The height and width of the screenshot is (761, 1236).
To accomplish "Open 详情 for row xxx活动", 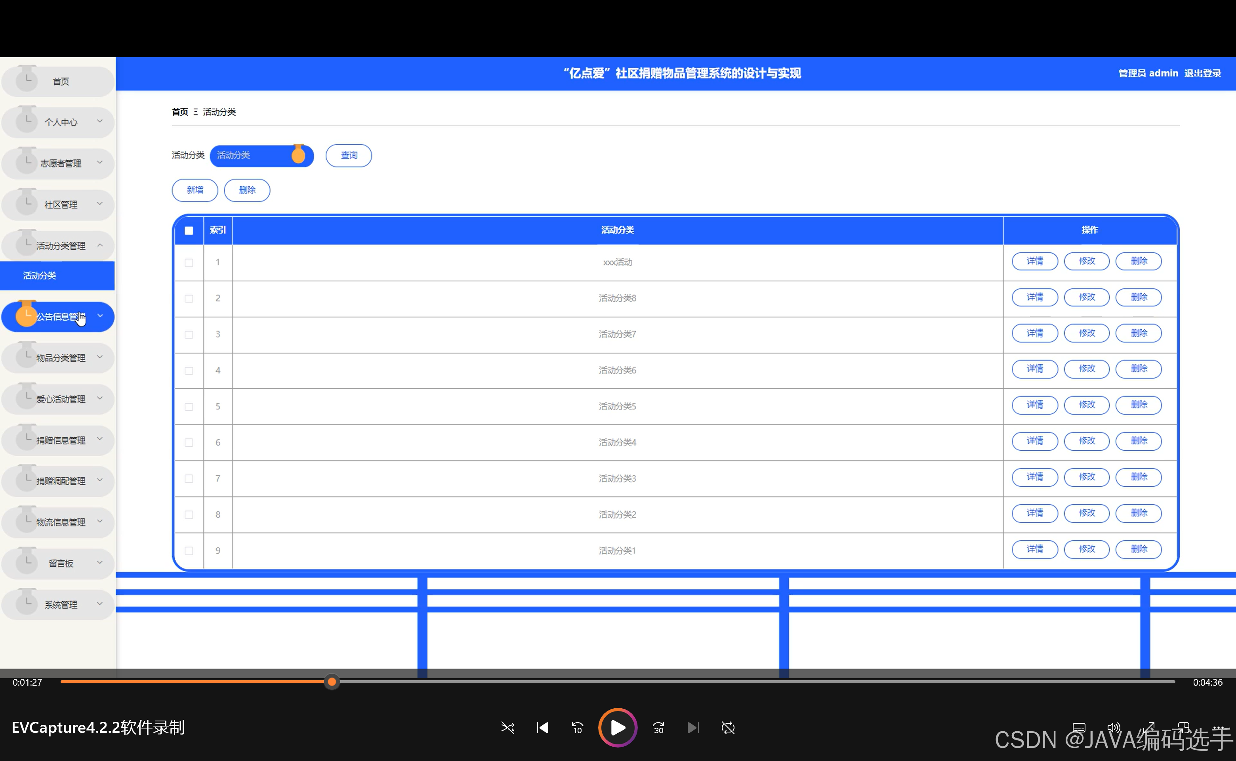I will pyautogui.click(x=1035, y=261).
